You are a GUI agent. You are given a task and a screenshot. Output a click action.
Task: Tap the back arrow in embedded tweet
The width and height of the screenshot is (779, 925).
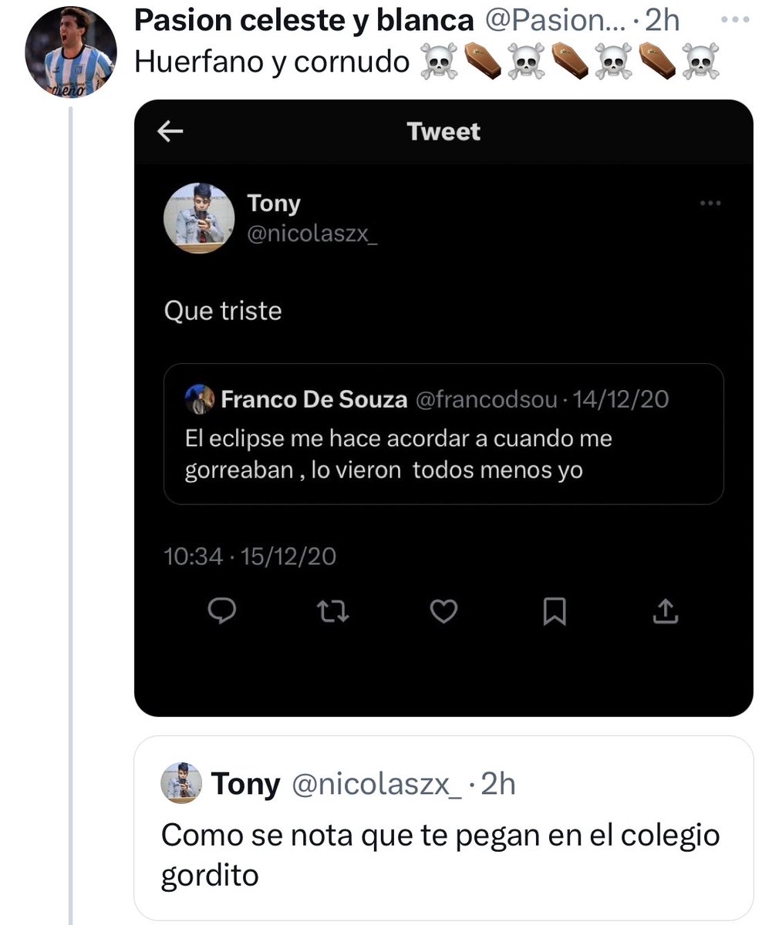[x=170, y=132]
